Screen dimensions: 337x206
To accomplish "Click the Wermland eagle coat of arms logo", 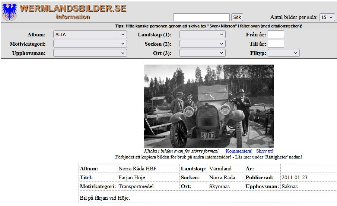I will click(x=9, y=12).
